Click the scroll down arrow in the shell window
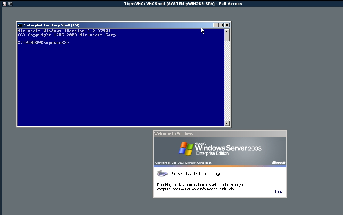Viewport: 343px width, 215px height. tap(227, 123)
